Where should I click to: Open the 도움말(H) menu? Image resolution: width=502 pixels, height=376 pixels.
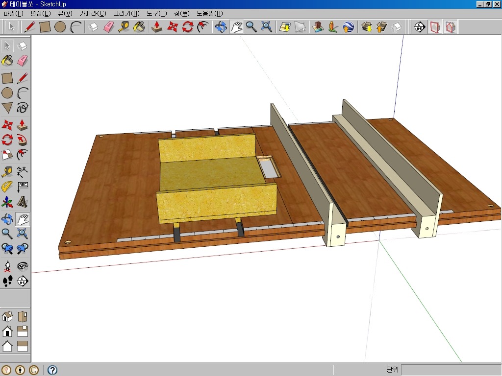[x=209, y=13]
